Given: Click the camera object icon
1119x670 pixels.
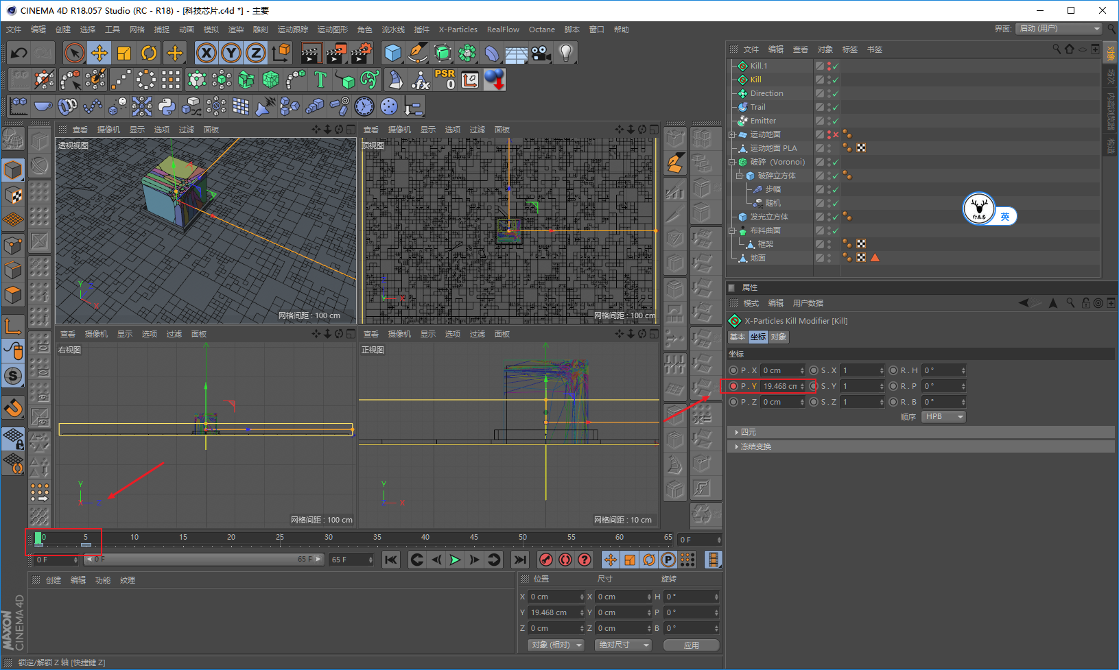Looking at the screenshot, I should click(x=541, y=53).
